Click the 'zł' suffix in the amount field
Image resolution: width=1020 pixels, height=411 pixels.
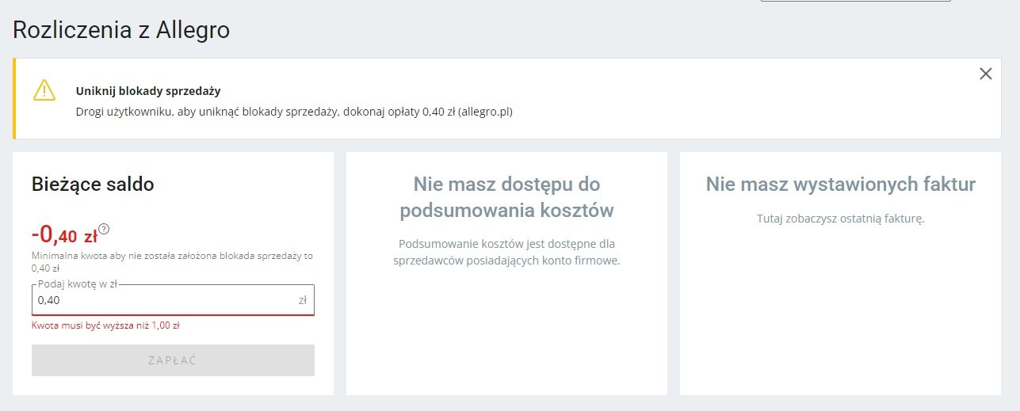303,300
